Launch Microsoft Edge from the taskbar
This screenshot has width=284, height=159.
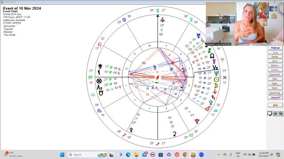click(128, 155)
